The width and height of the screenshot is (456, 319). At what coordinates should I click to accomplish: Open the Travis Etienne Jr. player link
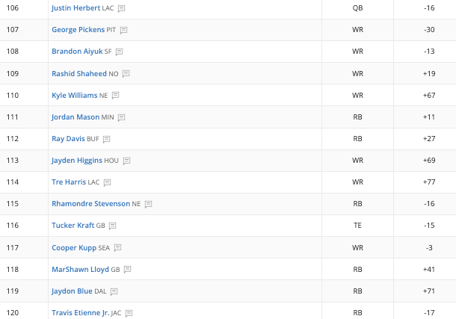coord(81,313)
